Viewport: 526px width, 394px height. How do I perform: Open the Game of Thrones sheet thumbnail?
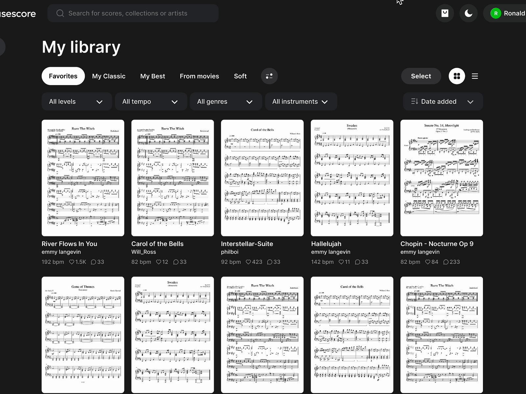click(83, 335)
